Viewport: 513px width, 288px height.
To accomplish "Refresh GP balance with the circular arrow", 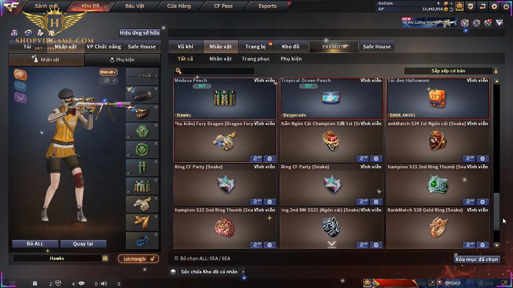I will coord(451,9).
